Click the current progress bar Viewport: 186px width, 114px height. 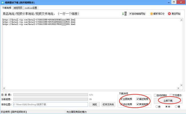[51, 99]
